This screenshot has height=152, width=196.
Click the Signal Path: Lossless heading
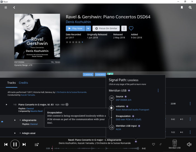123,80
